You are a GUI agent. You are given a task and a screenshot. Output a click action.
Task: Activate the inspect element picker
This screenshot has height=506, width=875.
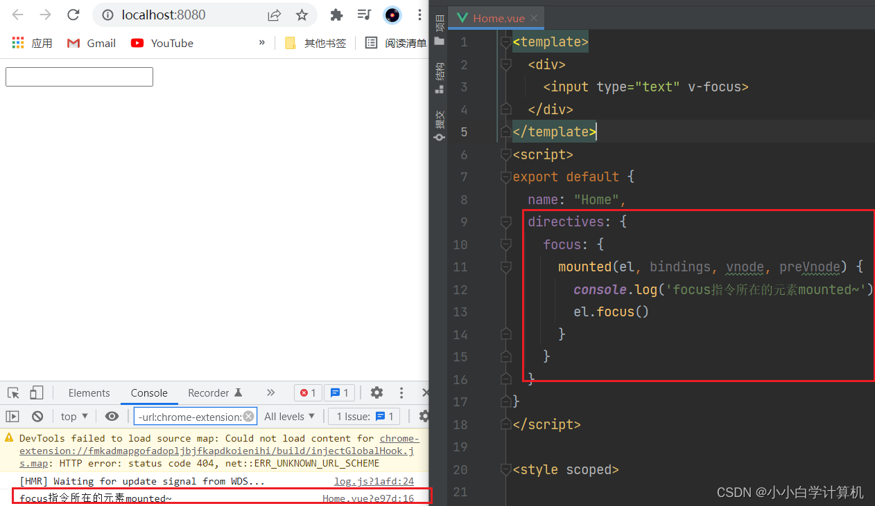pos(13,392)
